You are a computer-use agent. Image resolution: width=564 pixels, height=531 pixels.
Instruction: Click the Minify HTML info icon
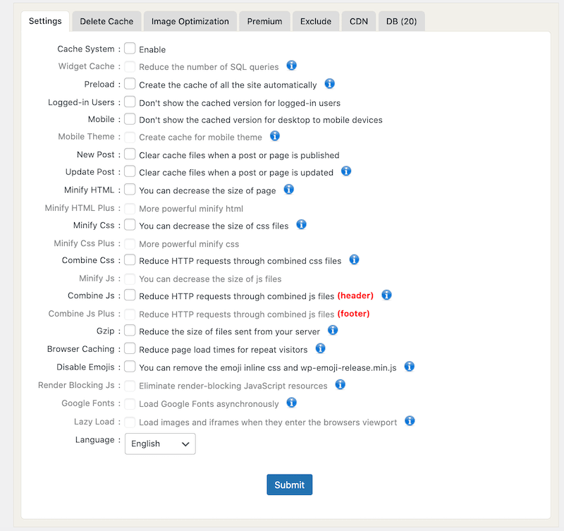click(x=288, y=190)
